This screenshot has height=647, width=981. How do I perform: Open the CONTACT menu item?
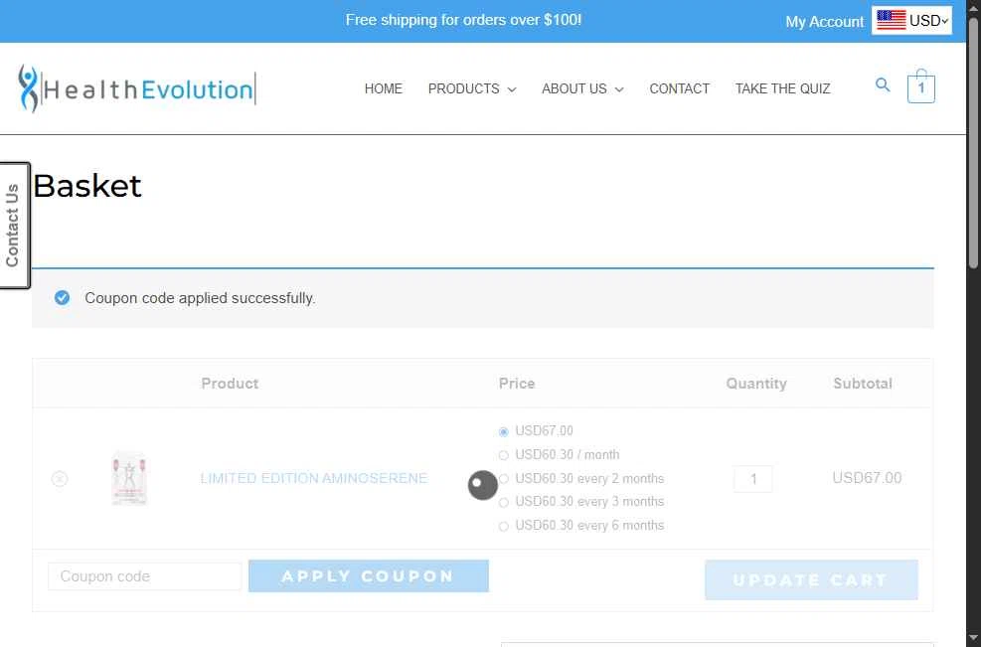point(680,88)
